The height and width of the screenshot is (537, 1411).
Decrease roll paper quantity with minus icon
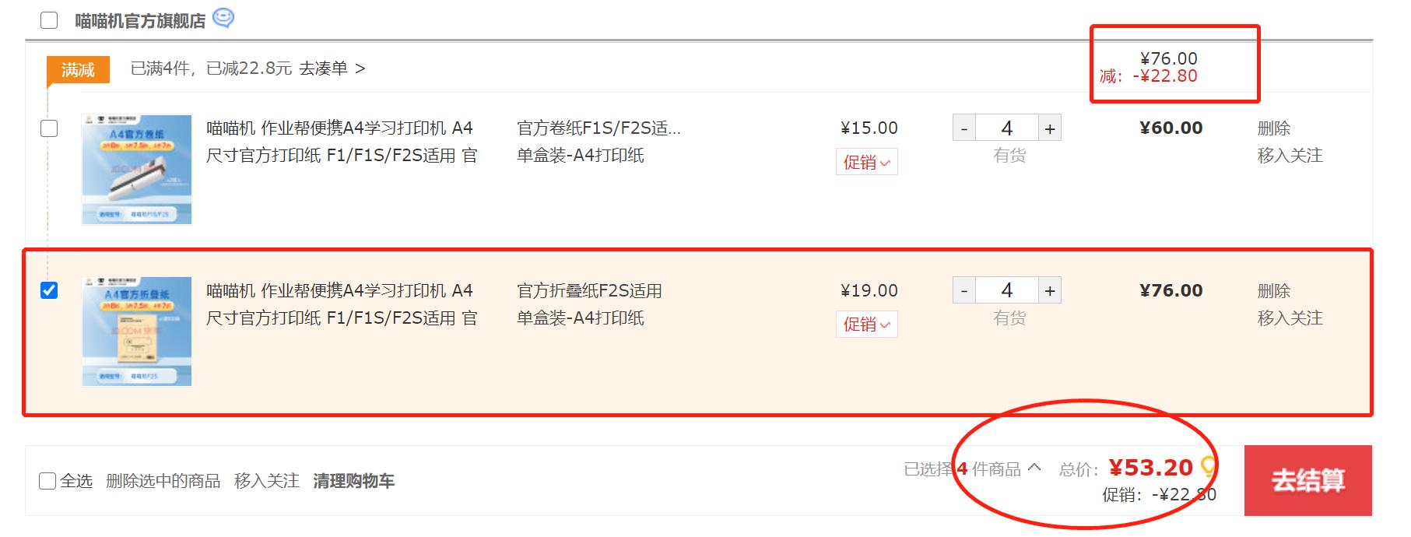[x=965, y=127]
